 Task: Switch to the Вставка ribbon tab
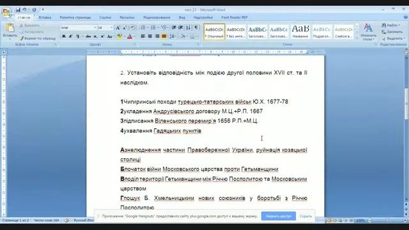[x=45, y=17]
